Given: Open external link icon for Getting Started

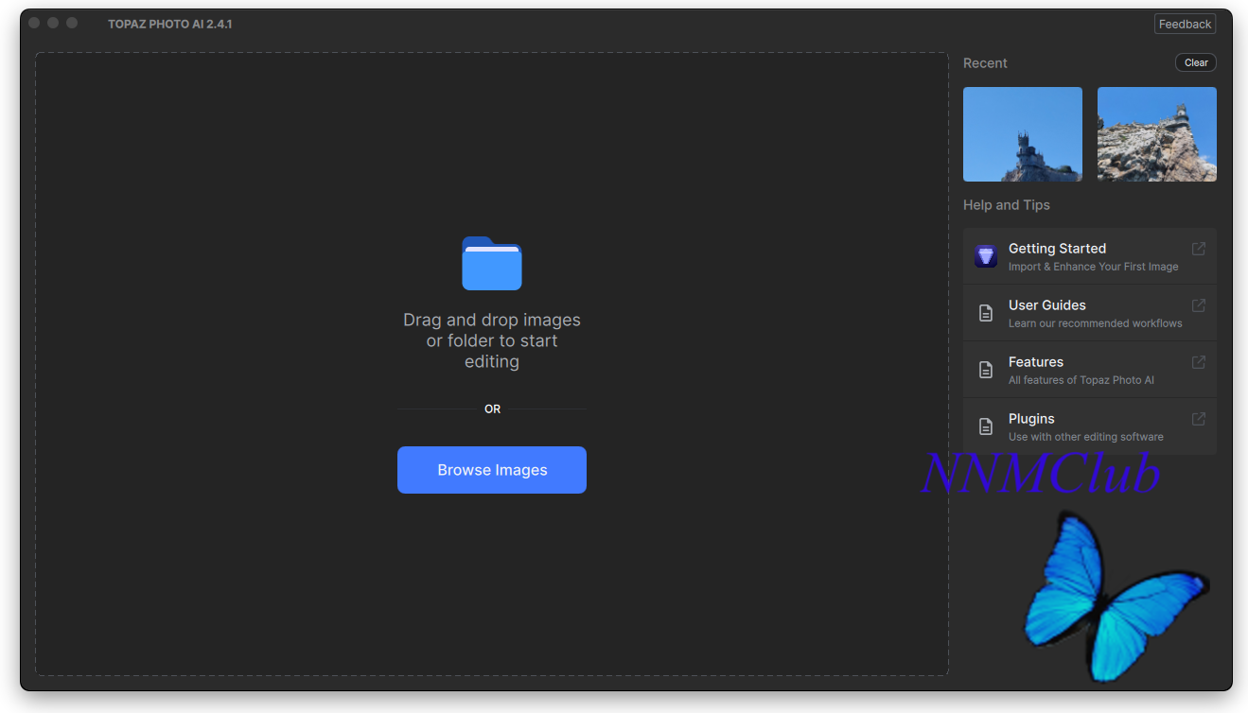Looking at the screenshot, I should click(1199, 249).
